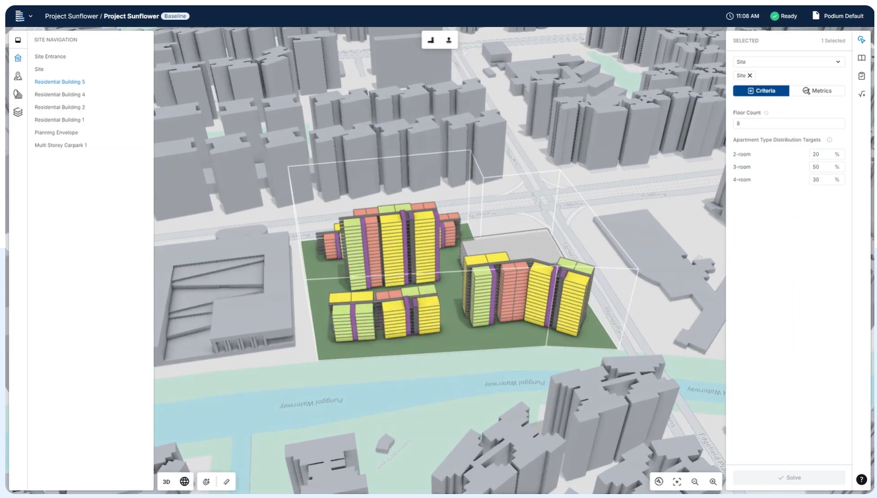Click the formula square-root icon

tap(862, 94)
